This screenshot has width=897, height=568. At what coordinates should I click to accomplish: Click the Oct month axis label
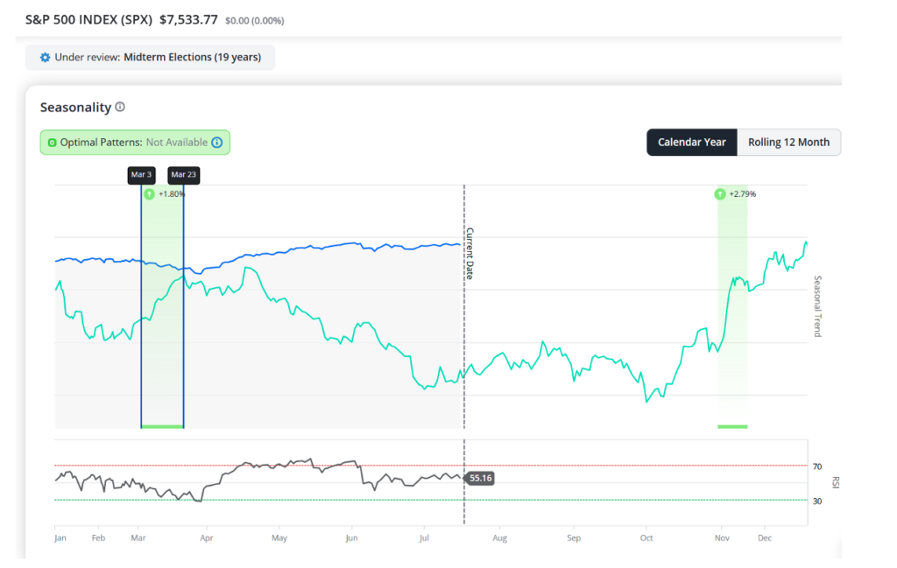646,538
